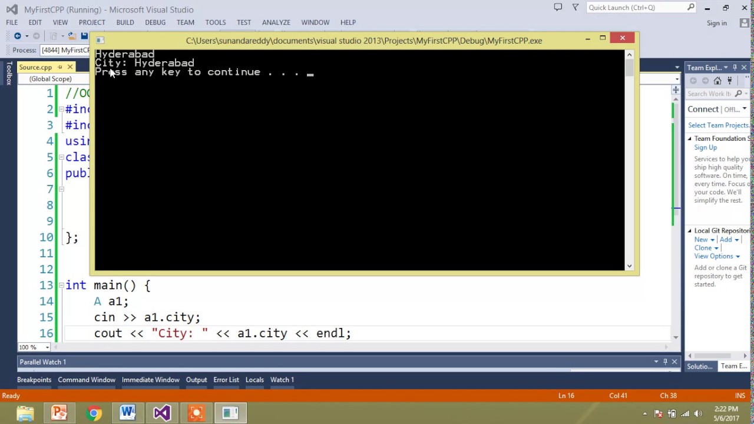
Task: Click the Team Explorer Home icon
Action: point(717,81)
